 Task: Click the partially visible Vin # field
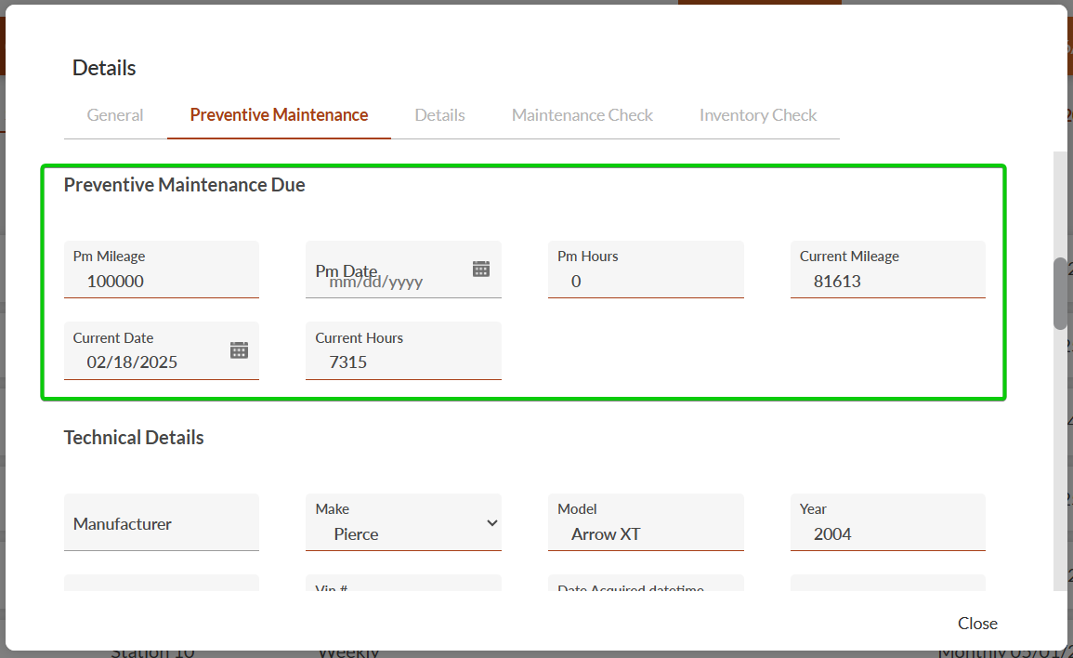tap(403, 586)
